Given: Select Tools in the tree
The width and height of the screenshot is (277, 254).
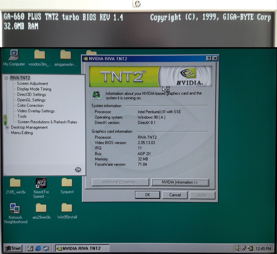Looking at the screenshot, I should (22, 116).
